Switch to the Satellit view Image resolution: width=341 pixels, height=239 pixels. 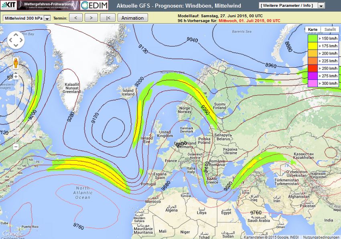pyautogui.click(x=330, y=30)
